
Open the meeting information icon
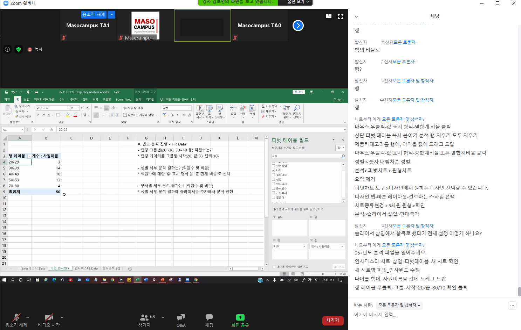[x=7, y=49]
